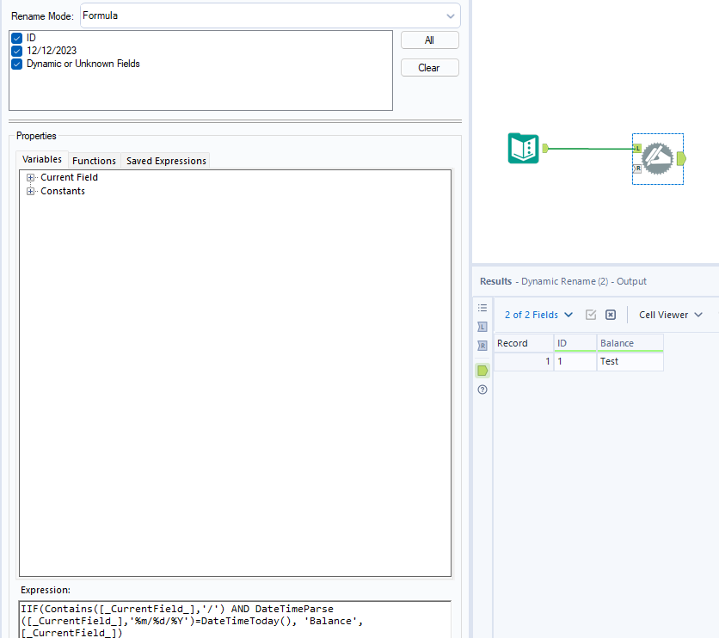Uncheck the ID field checkbox

coord(17,38)
